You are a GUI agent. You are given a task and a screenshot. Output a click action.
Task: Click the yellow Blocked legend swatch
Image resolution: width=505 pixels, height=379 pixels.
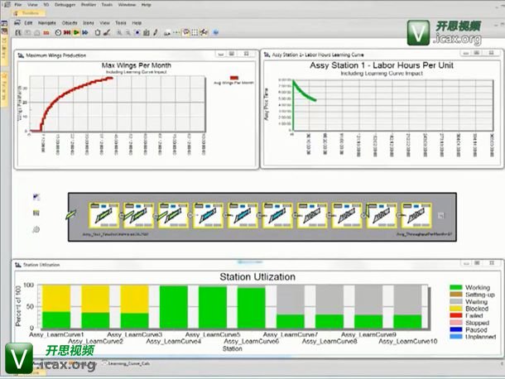[455, 309]
